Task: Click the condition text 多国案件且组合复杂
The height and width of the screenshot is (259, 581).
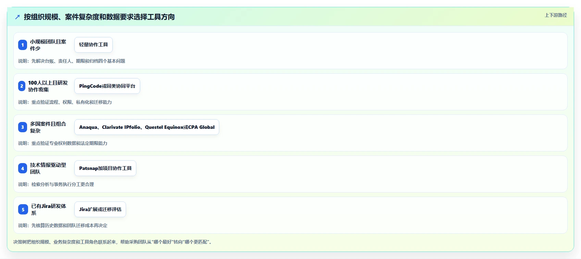Action: click(x=48, y=127)
